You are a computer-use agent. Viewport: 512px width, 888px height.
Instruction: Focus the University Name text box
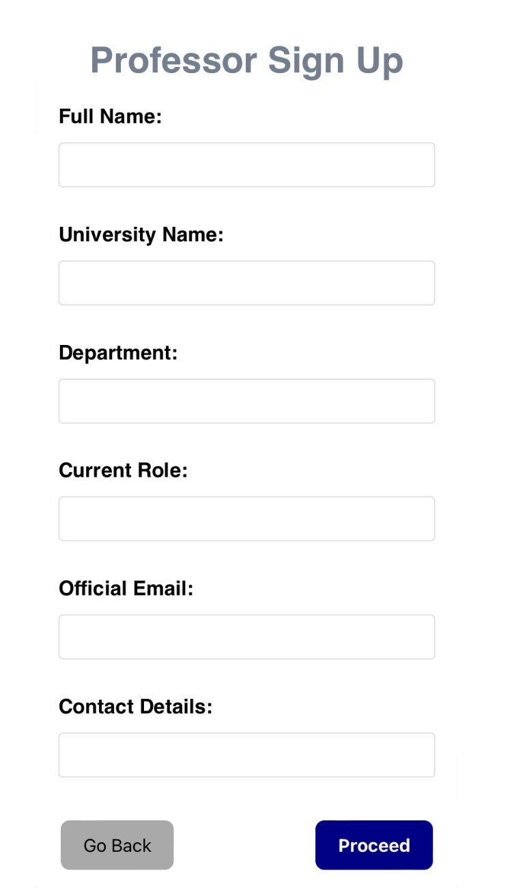(246, 283)
